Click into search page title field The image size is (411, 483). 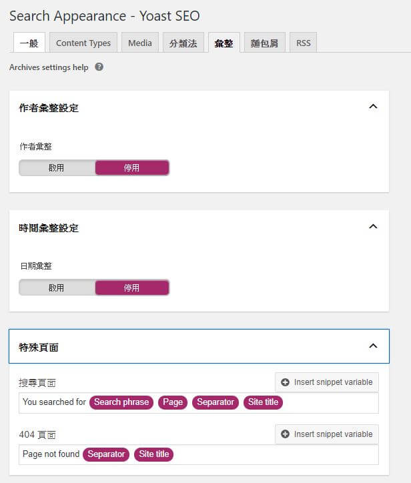pos(199,402)
